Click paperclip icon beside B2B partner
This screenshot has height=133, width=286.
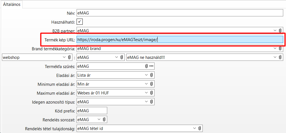coord(280,31)
